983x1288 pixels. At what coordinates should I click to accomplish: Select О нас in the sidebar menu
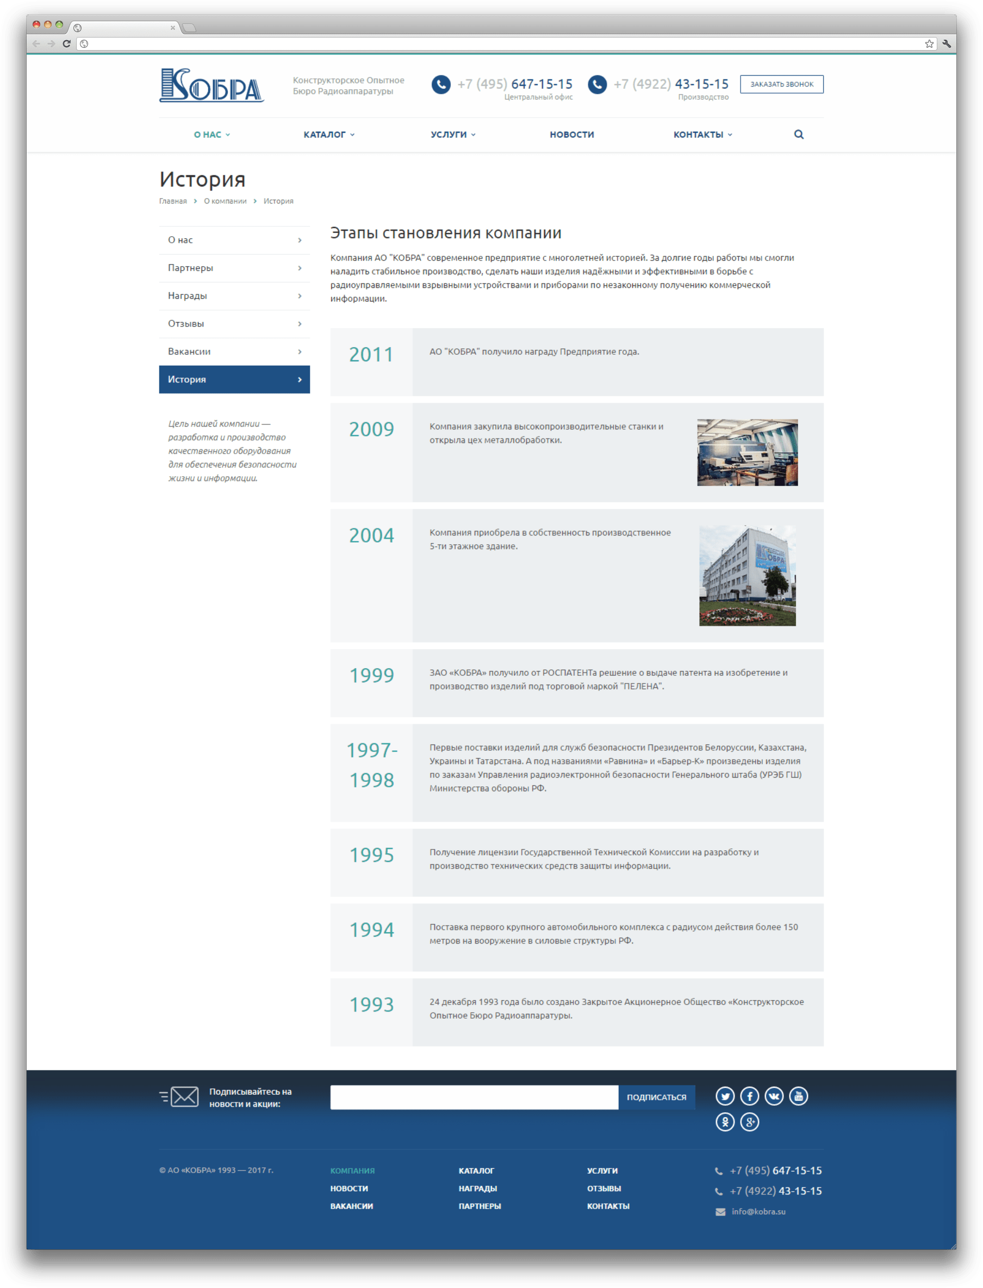tap(235, 240)
